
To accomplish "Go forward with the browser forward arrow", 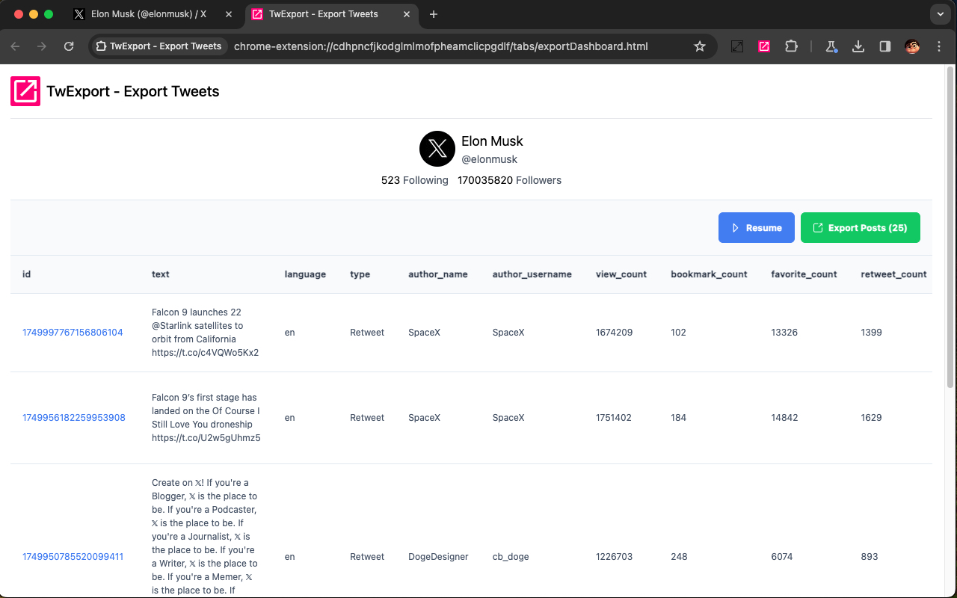I will 42,46.
